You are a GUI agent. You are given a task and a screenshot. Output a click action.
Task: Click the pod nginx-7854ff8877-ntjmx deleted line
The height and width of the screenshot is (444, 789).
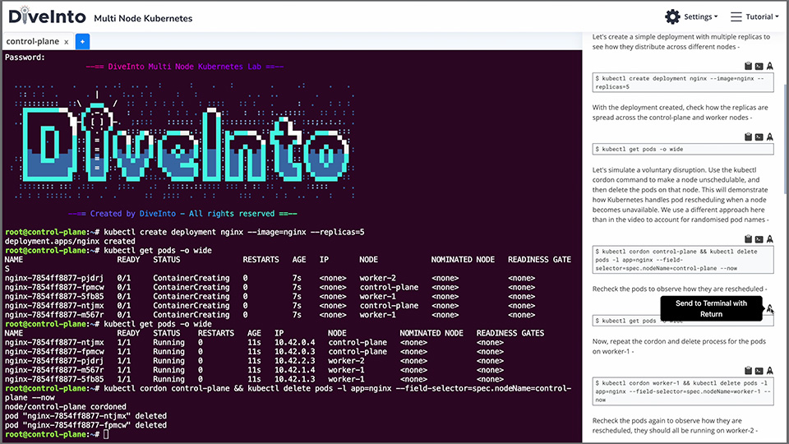[85, 416]
